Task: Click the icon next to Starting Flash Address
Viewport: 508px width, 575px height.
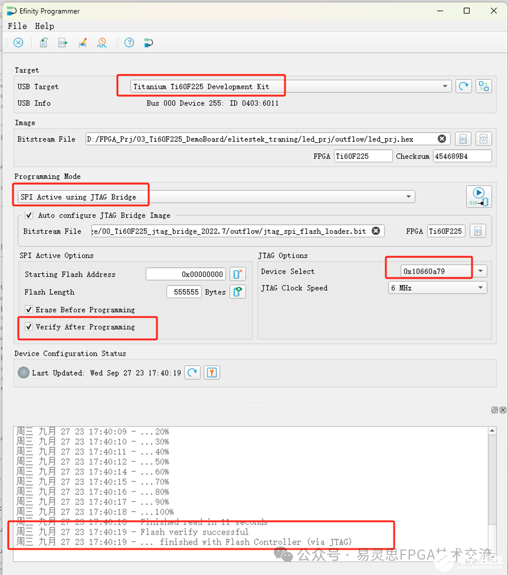Action: [238, 274]
